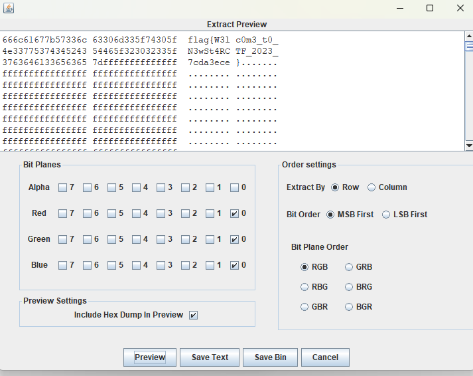Select GBR bit plane order
Viewport: 473px width, 376px height.
point(304,307)
